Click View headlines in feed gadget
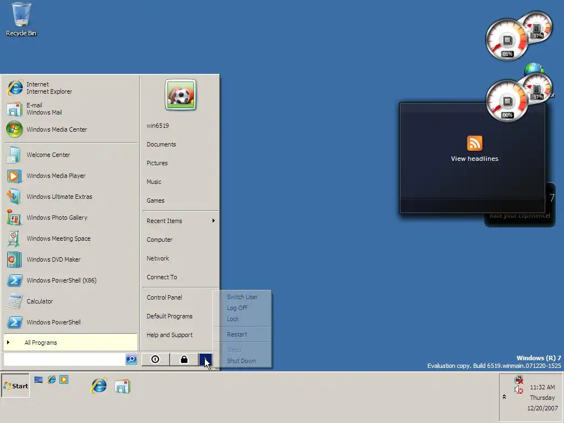The height and width of the screenshot is (423, 564). (x=474, y=159)
